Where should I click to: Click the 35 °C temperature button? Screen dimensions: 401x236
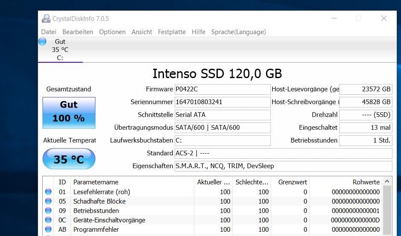[x=69, y=159]
